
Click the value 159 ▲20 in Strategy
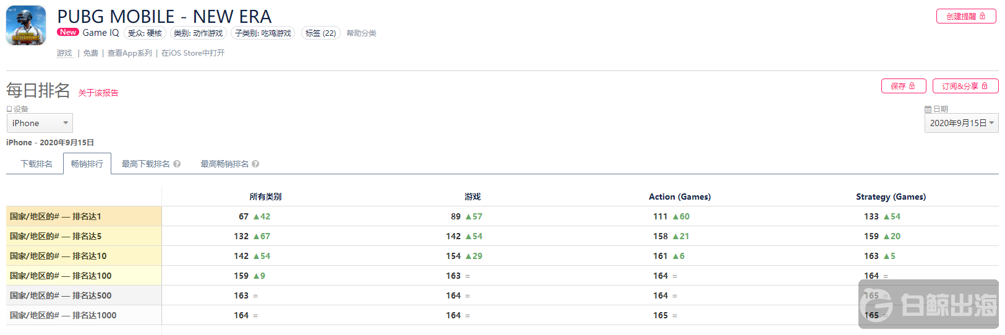pyautogui.click(x=882, y=236)
